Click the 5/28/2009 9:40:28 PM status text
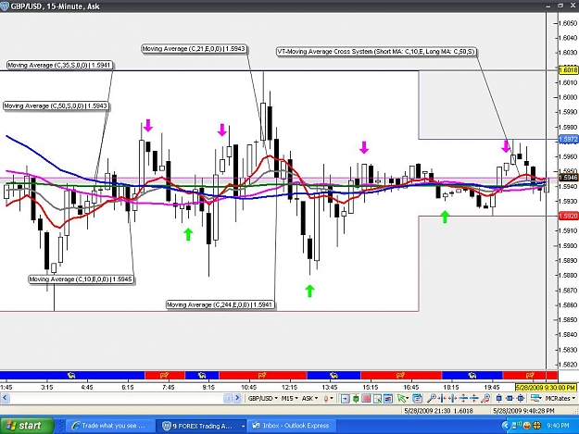 [523, 410]
